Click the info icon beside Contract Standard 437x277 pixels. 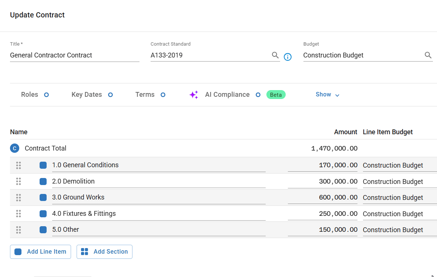pos(288,57)
